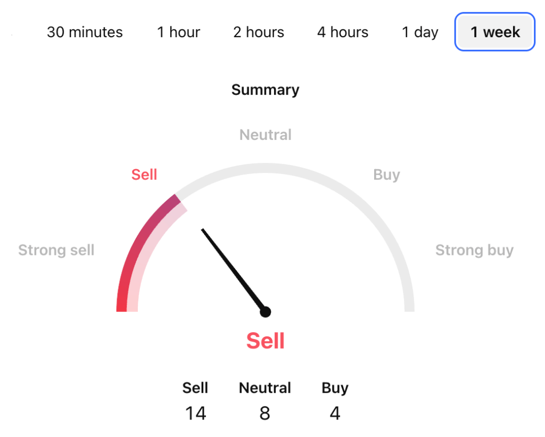Click the large Sell verdict text

(265, 341)
